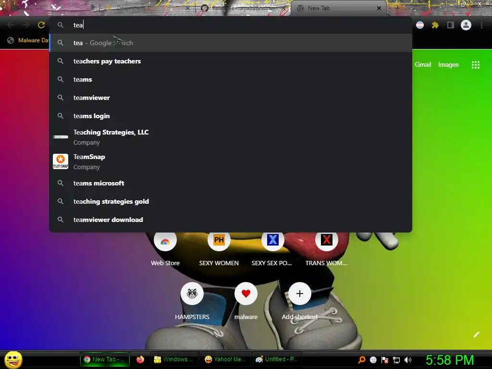Open the Extensions puzzle icon
The width and height of the screenshot is (492, 369).
tap(435, 25)
